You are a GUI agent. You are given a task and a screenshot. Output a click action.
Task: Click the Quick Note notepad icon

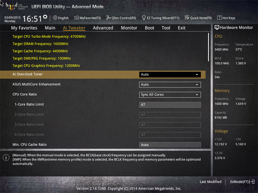point(187,18)
